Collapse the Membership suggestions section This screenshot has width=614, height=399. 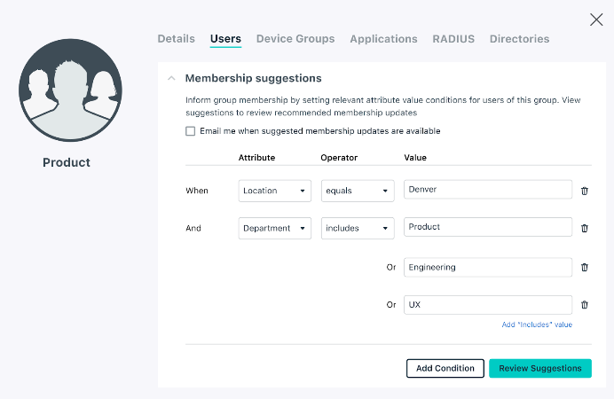tap(171, 78)
